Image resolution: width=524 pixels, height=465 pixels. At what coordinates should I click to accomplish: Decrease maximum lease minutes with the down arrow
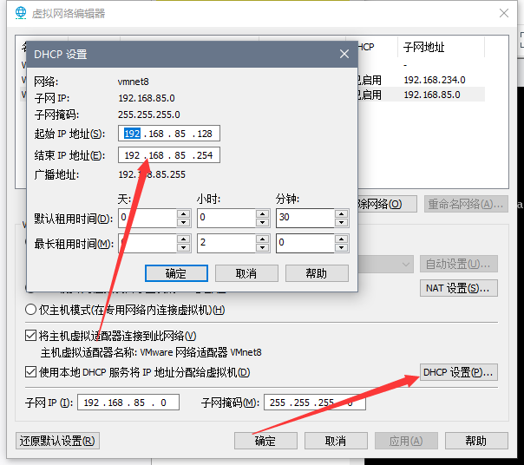[341, 247]
